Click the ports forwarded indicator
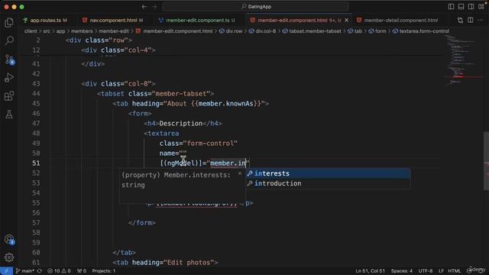Screen dimensions: 489x275 click(x=82, y=271)
